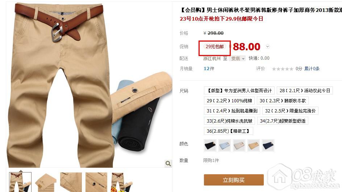
Task: Select size 32 (2.5尺) option
Action: click(x=290, y=111)
